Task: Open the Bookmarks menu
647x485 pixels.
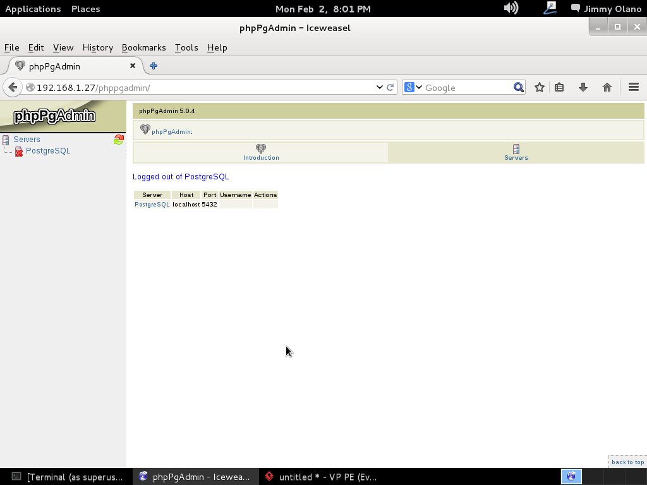Action: coord(143,47)
